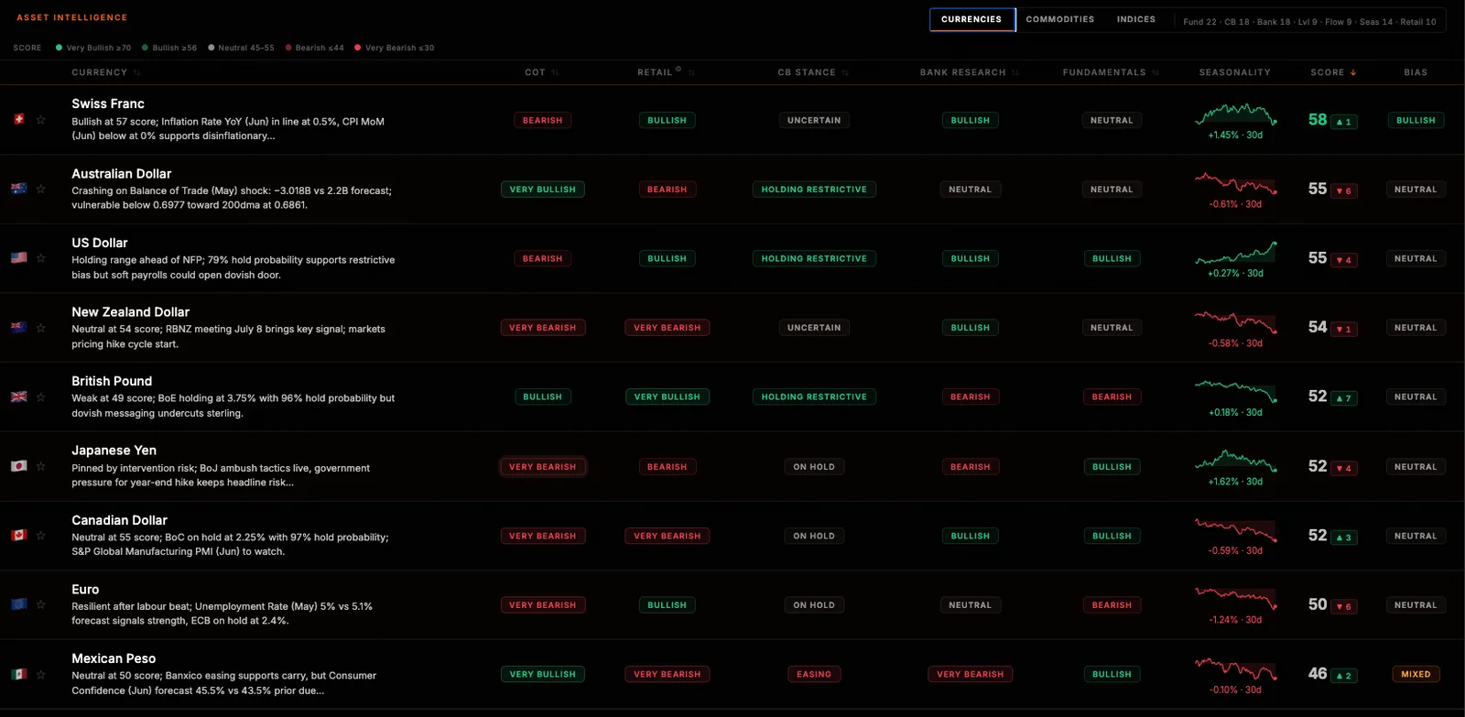Image resolution: width=1465 pixels, height=717 pixels.
Task: Open the Mexican Peso currency name
Action: 114,657
